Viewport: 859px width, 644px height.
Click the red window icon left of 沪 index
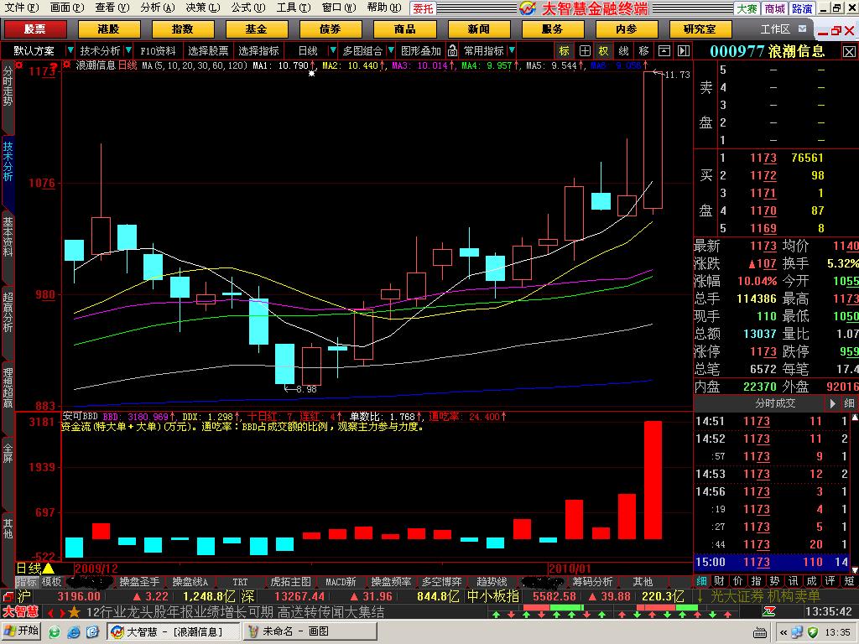8,596
